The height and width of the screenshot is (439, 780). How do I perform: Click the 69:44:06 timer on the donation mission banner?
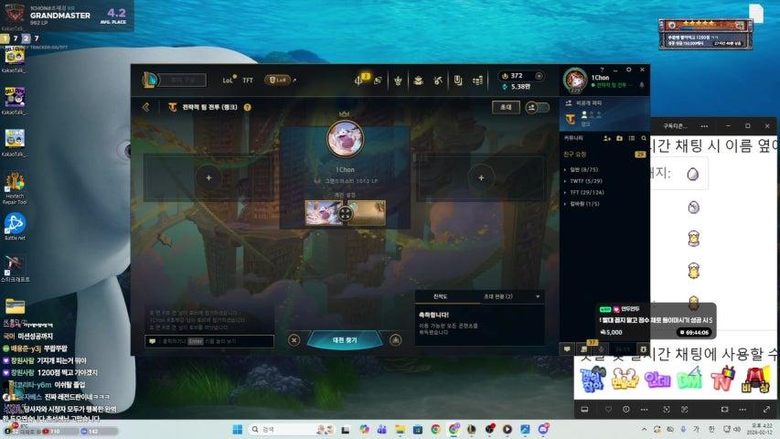point(694,332)
